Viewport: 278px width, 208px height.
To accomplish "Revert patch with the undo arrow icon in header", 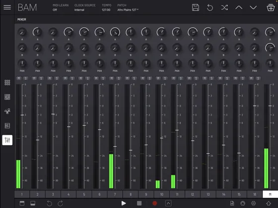I will pyautogui.click(x=210, y=8).
